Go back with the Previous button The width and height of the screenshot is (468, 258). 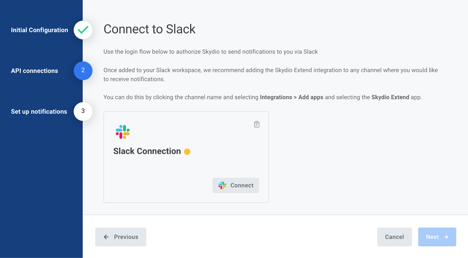tap(121, 237)
